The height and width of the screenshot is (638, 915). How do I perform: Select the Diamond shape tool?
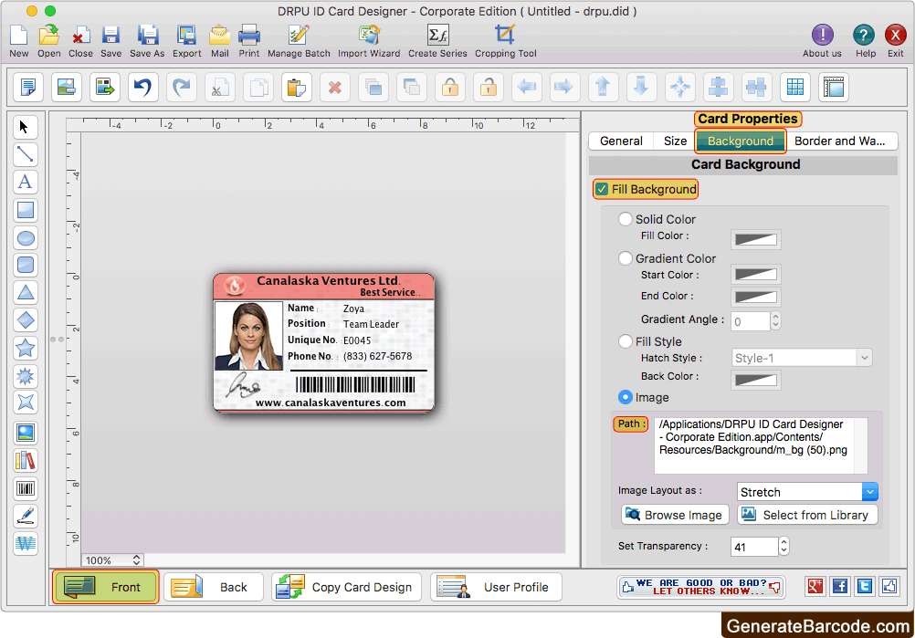click(26, 320)
